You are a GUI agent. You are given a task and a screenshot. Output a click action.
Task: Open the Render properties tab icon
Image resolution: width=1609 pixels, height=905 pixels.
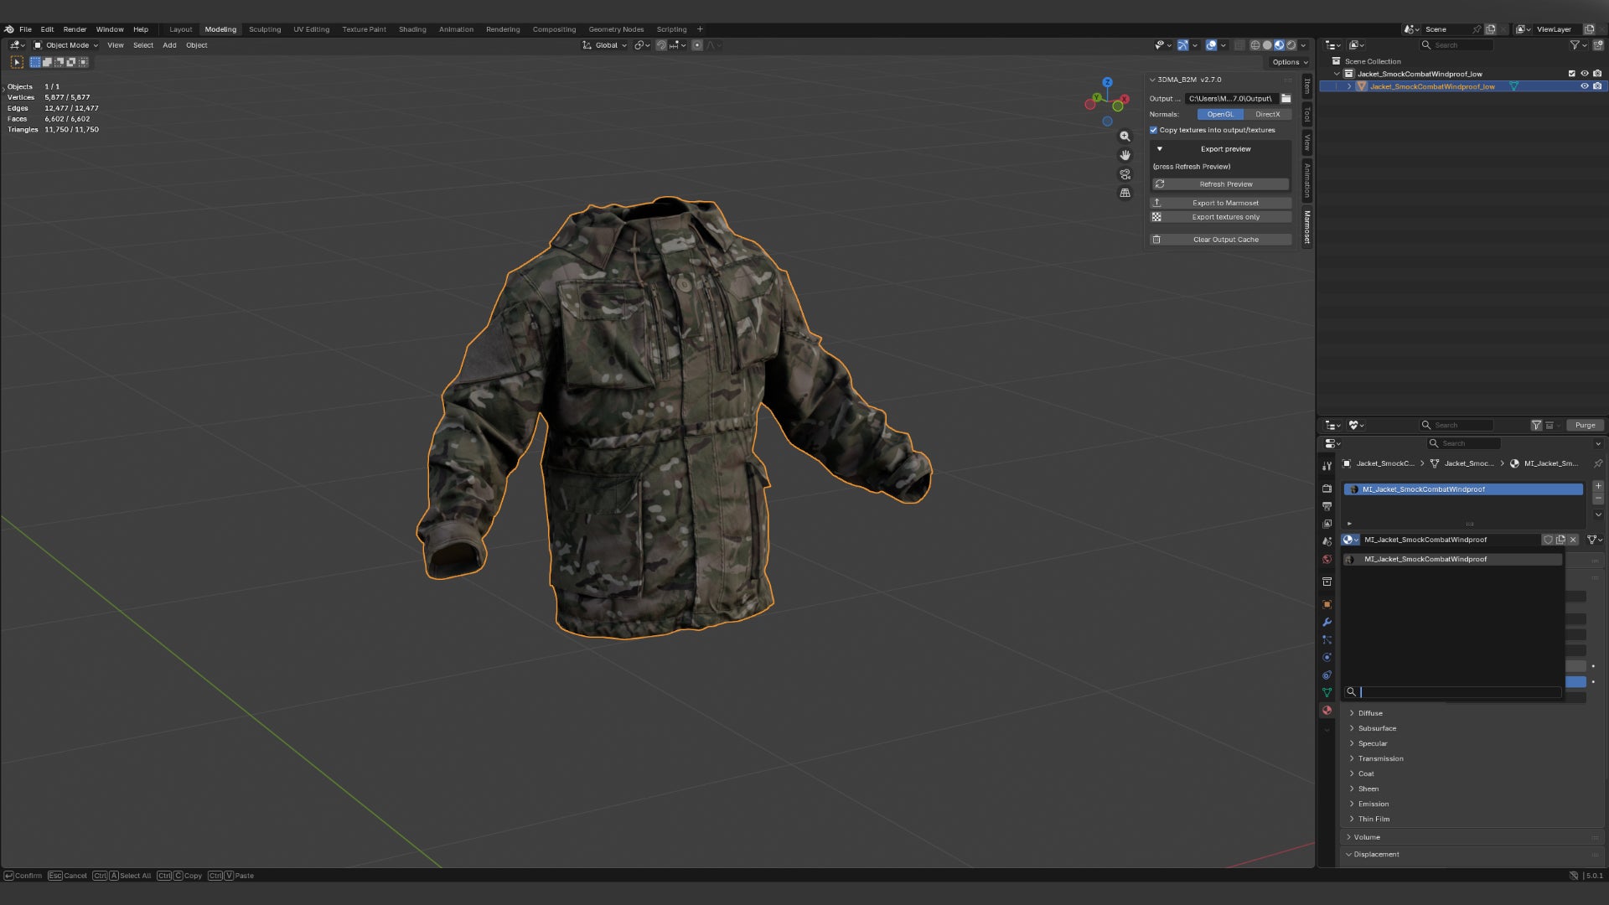1327,488
